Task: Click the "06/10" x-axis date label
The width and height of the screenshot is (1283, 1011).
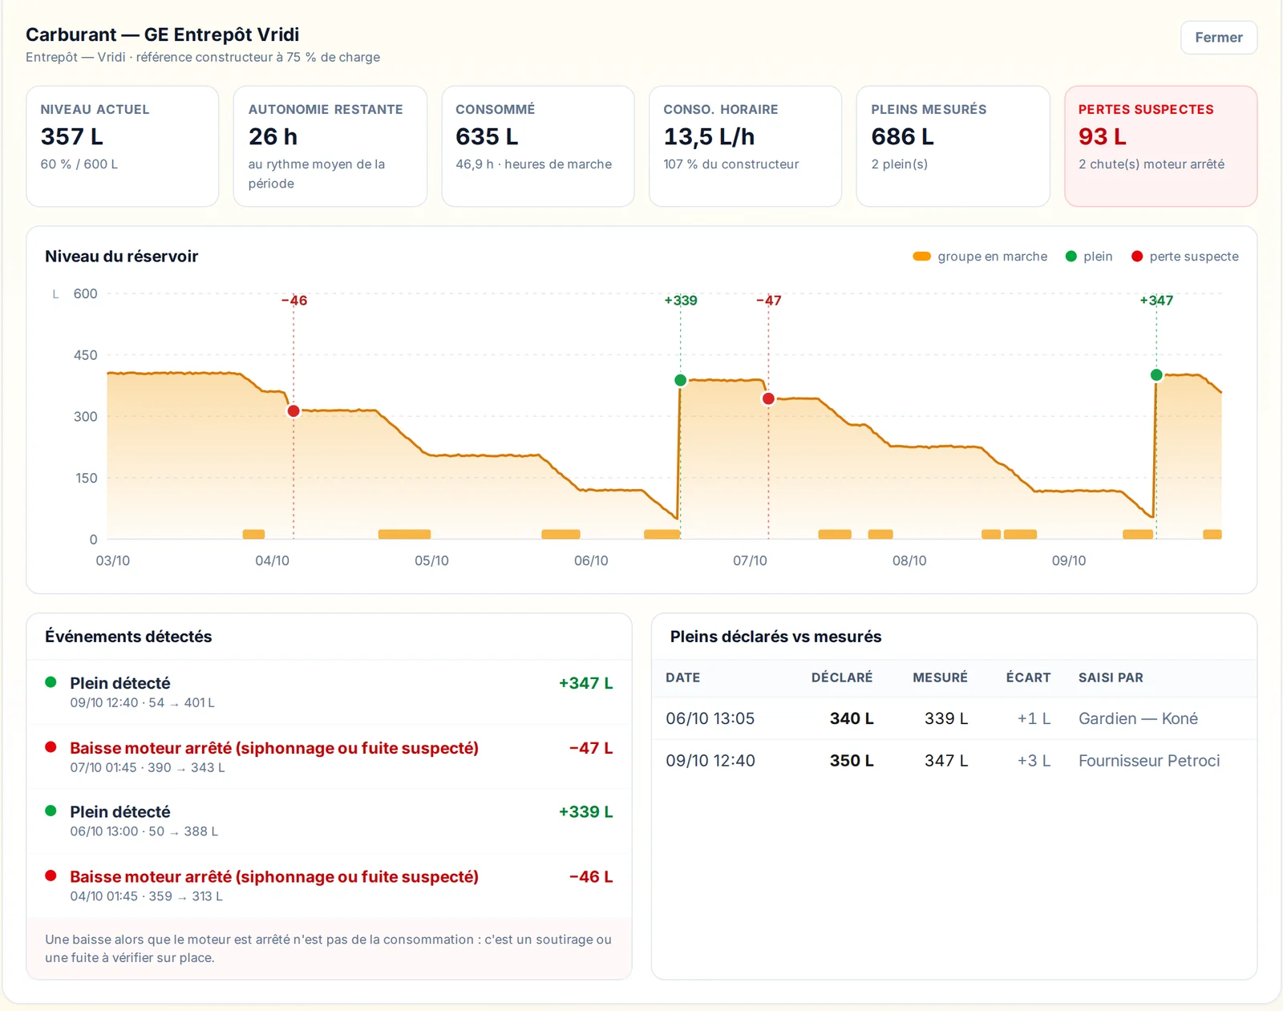Action: coord(591,560)
